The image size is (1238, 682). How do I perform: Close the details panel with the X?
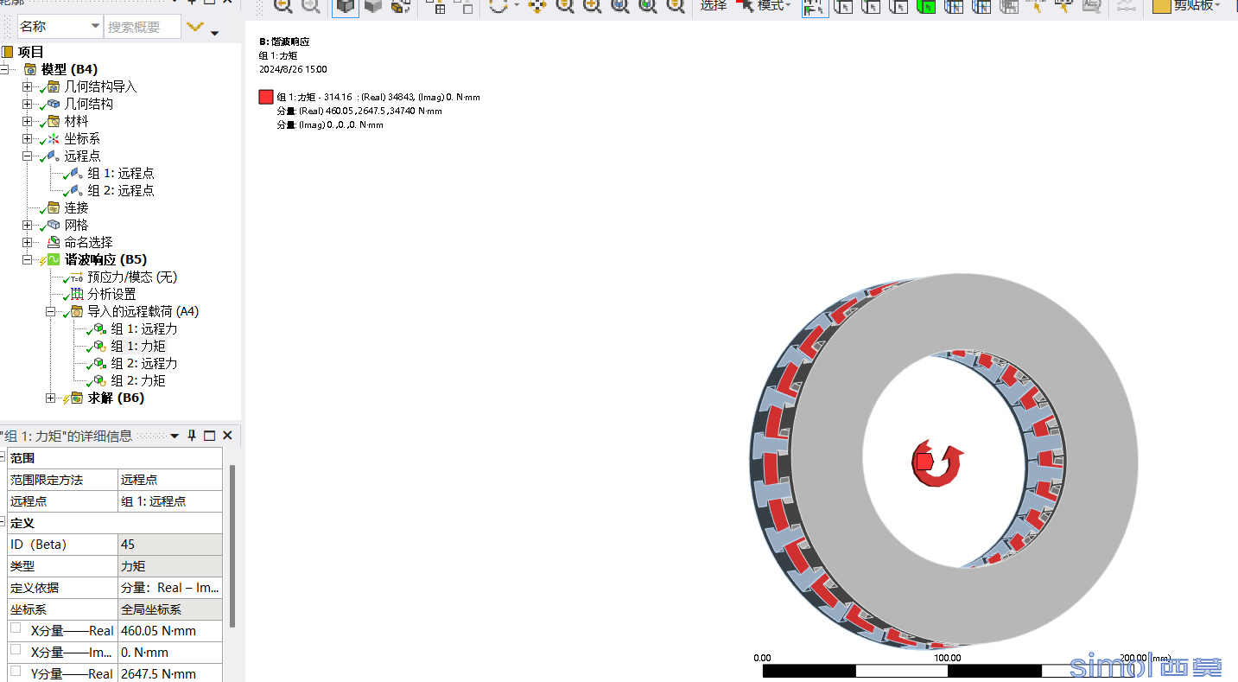pyautogui.click(x=227, y=436)
